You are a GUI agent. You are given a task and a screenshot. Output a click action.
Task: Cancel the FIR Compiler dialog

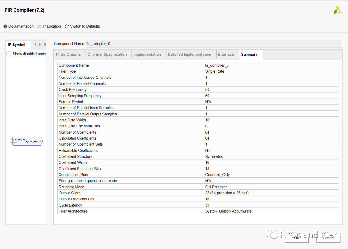point(328,238)
